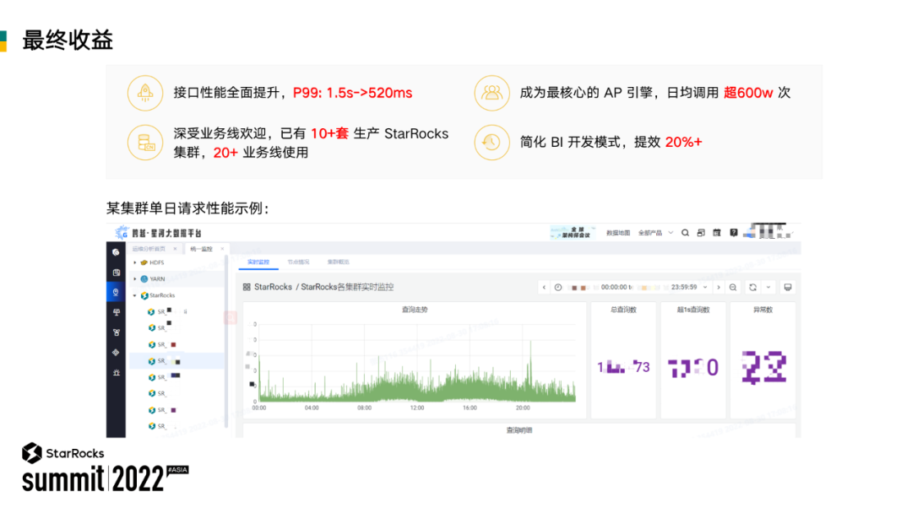Click the red P99: 1.5s->520ms text
The width and height of the screenshot is (912, 513).
click(352, 93)
